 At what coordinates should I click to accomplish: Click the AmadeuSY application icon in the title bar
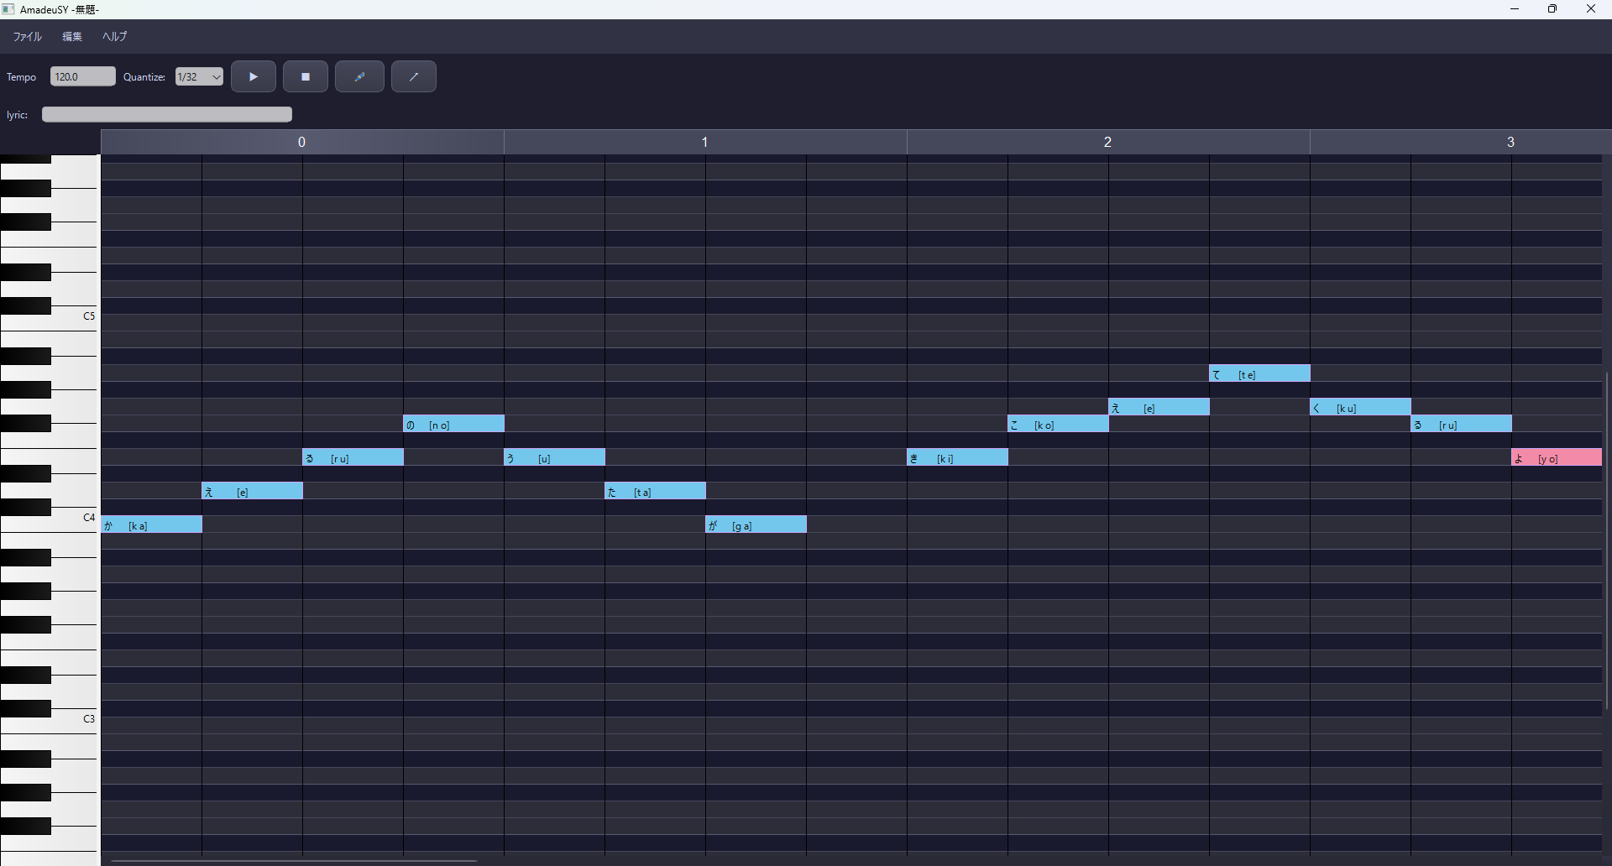[x=8, y=9]
